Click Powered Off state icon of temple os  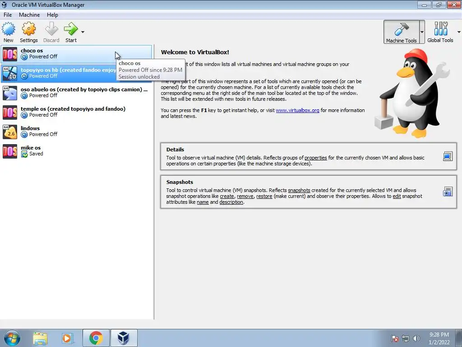tap(24, 115)
